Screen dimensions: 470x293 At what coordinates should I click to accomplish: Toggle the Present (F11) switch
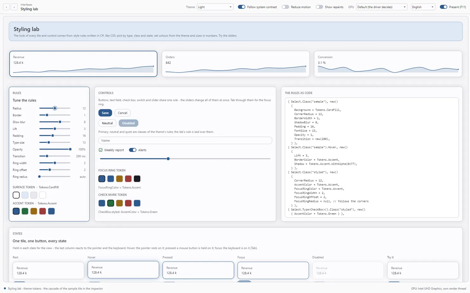(x=443, y=7)
